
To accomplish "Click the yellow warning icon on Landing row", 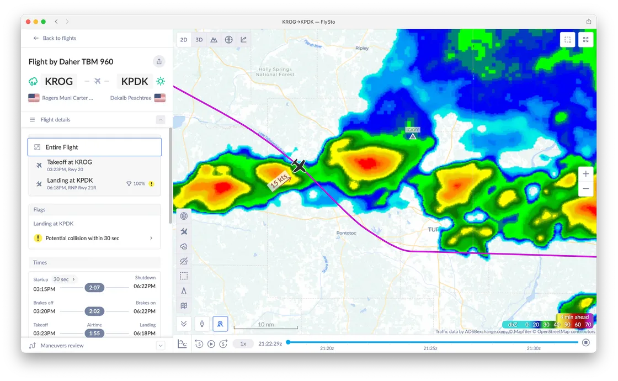I will pyautogui.click(x=151, y=184).
